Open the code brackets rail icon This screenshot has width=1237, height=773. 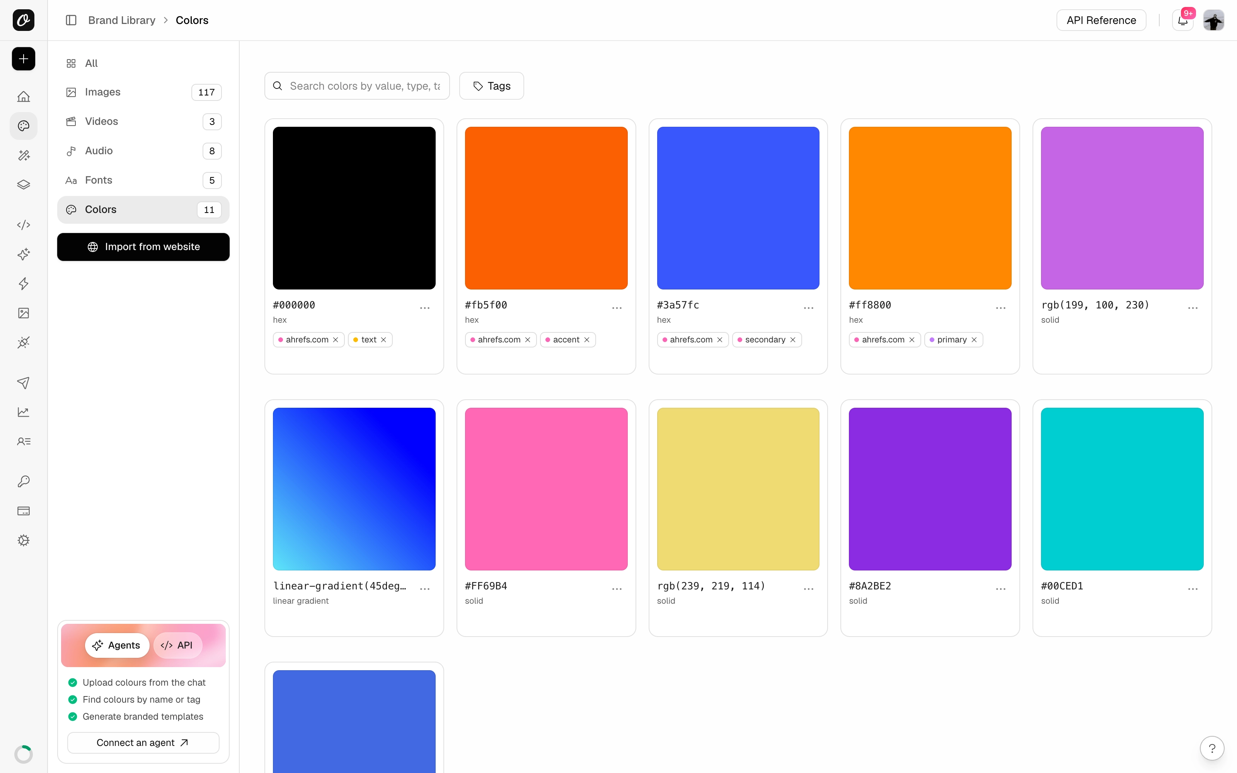pyautogui.click(x=24, y=225)
